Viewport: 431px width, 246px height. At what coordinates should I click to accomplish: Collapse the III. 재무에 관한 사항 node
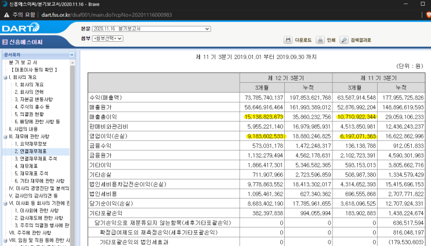5,137
